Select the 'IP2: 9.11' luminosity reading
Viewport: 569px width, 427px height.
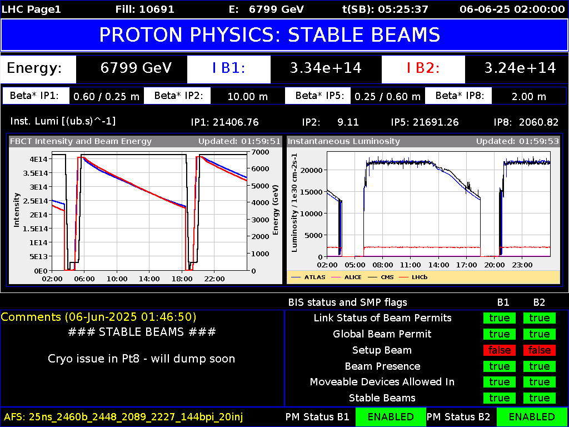tap(330, 122)
